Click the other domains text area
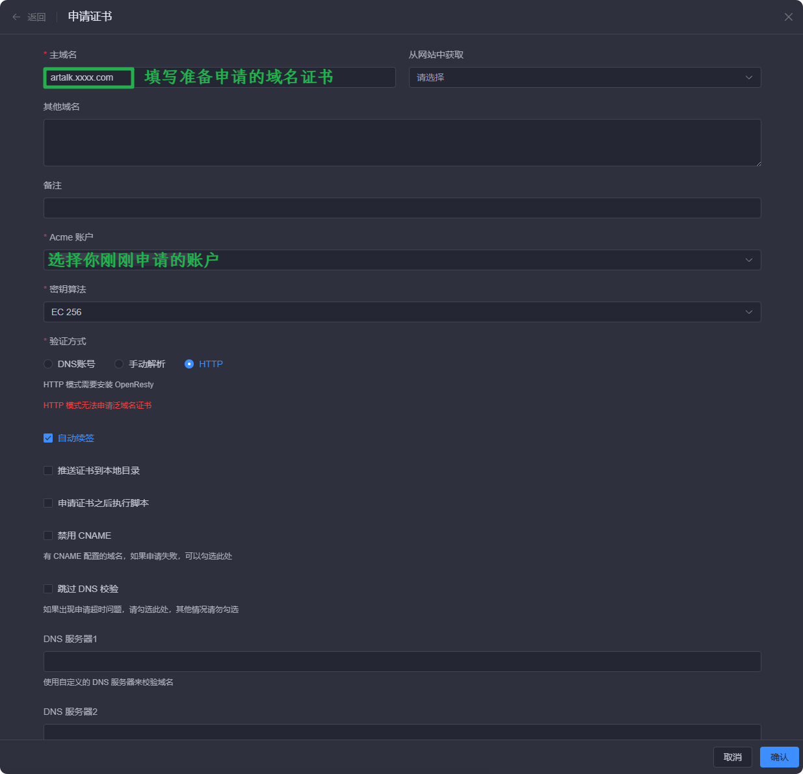The image size is (803, 774). tap(402, 142)
